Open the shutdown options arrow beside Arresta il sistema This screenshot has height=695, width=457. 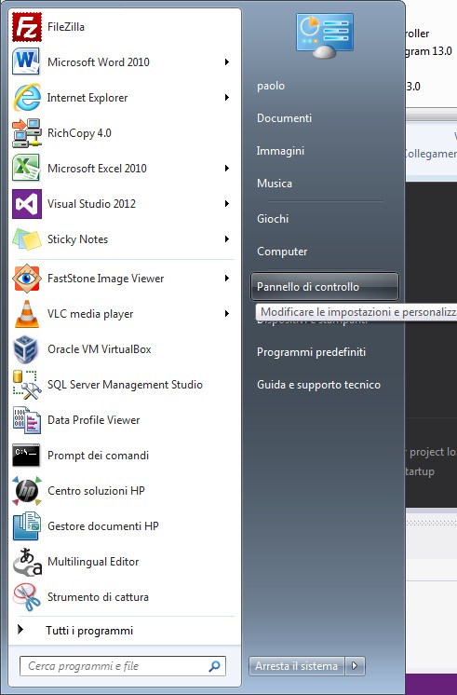pos(355,666)
